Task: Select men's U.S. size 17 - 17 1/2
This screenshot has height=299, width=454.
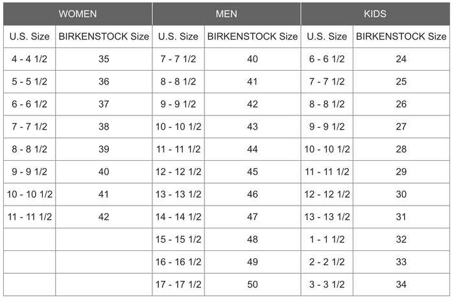Action: pyautogui.click(x=178, y=285)
